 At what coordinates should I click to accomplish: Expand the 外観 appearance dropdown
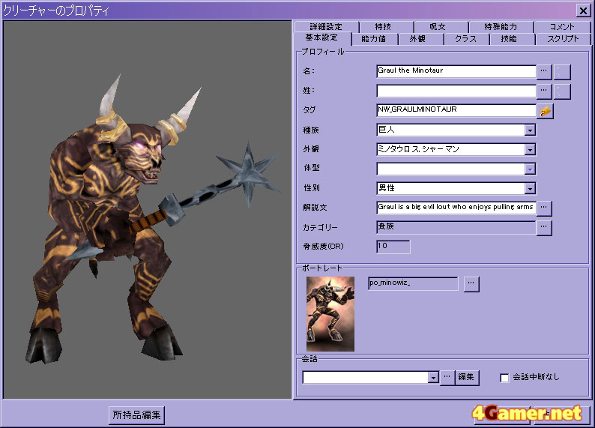[x=530, y=150]
